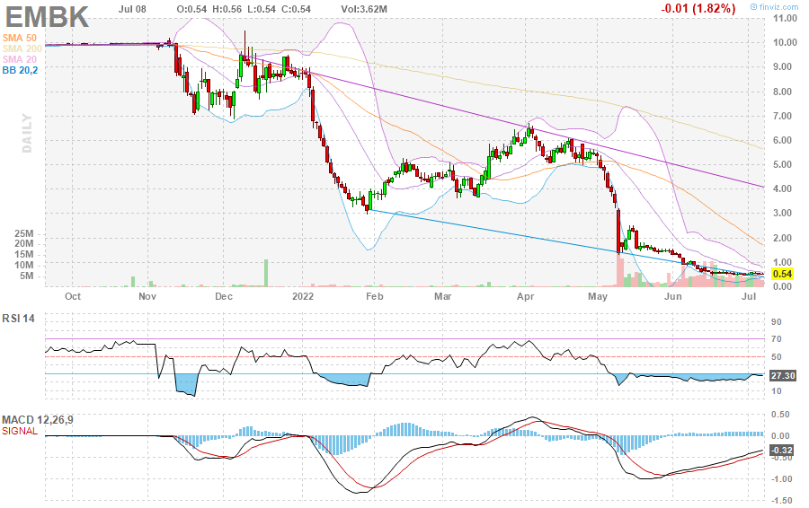Click the -1.50 MACD axis label
This screenshot has width=809, height=508.
pos(782,500)
